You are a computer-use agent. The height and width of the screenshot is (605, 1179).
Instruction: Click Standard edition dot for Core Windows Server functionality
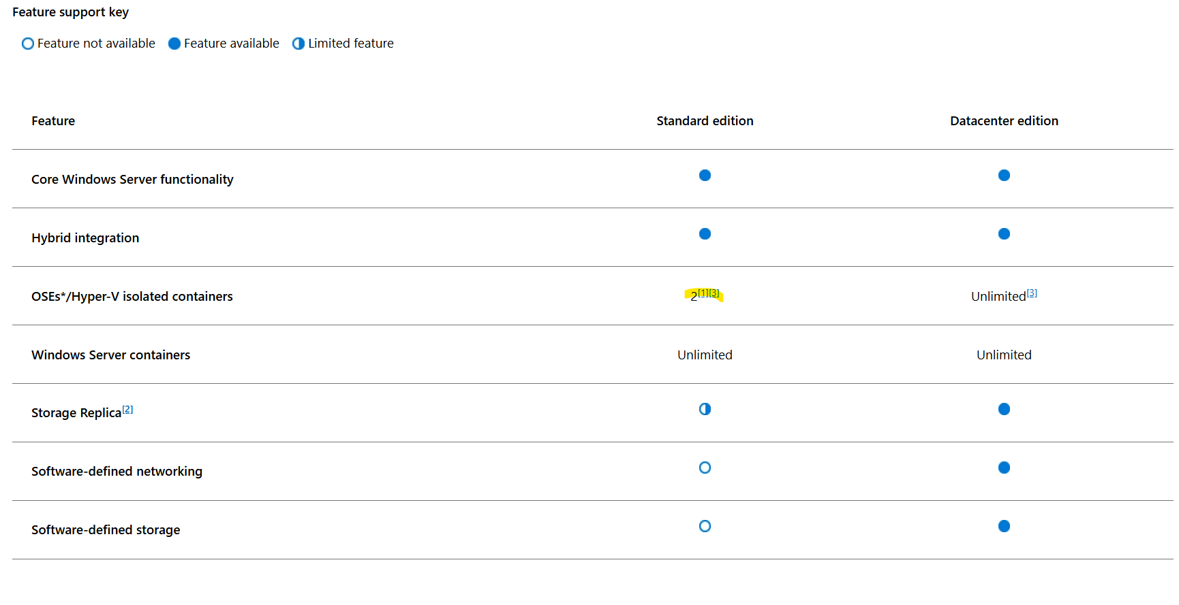(705, 176)
